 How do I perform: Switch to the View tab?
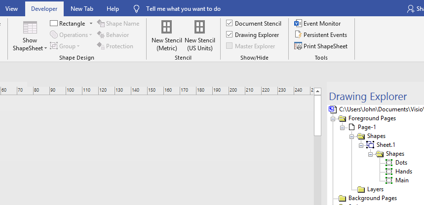[11, 9]
